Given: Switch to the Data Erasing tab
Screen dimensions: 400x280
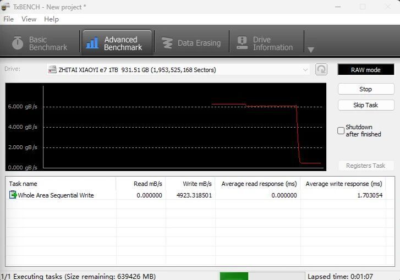Looking at the screenshot, I should click(x=191, y=43).
